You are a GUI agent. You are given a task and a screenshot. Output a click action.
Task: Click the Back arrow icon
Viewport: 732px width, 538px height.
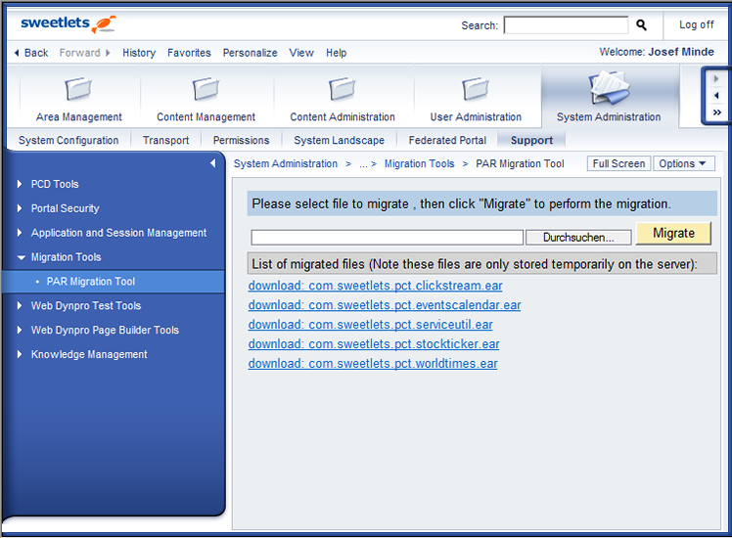pyautogui.click(x=17, y=53)
